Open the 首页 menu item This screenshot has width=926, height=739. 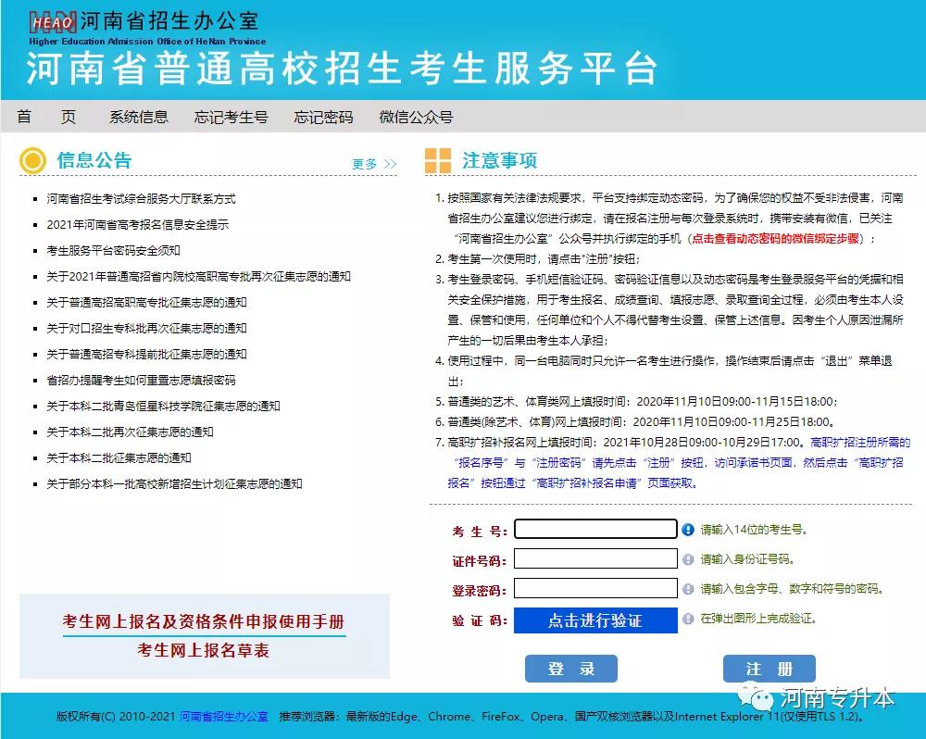click(x=46, y=117)
